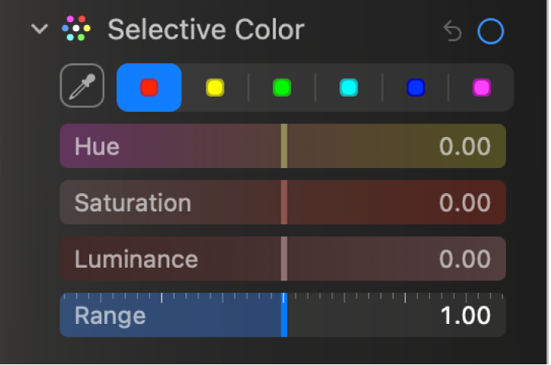Select the blue color swatch
The height and width of the screenshot is (365, 551).
point(415,88)
